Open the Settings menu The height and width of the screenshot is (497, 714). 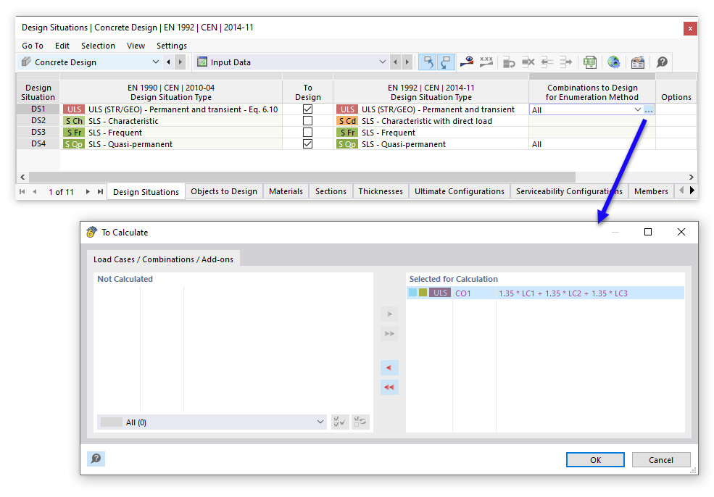[x=172, y=46]
